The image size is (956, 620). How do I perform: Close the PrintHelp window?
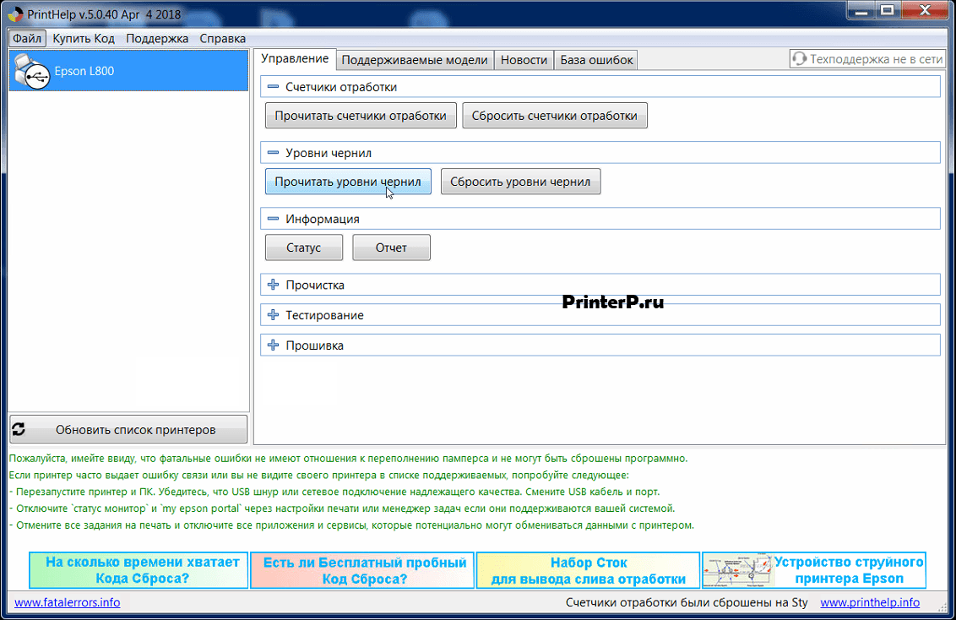(924, 10)
